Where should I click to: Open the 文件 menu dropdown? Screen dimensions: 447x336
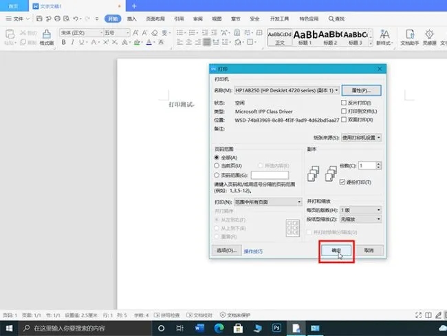[18, 19]
